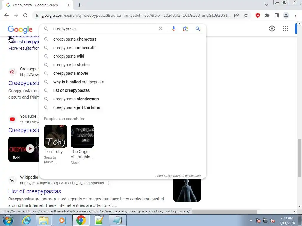Search by image with Google Lens icon
The height and width of the screenshot is (226, 302).
[x=185, y=29]
